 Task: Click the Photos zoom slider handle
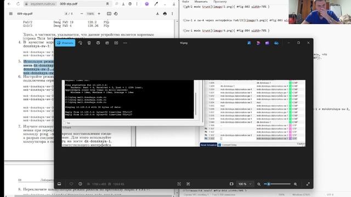(269, 184)
